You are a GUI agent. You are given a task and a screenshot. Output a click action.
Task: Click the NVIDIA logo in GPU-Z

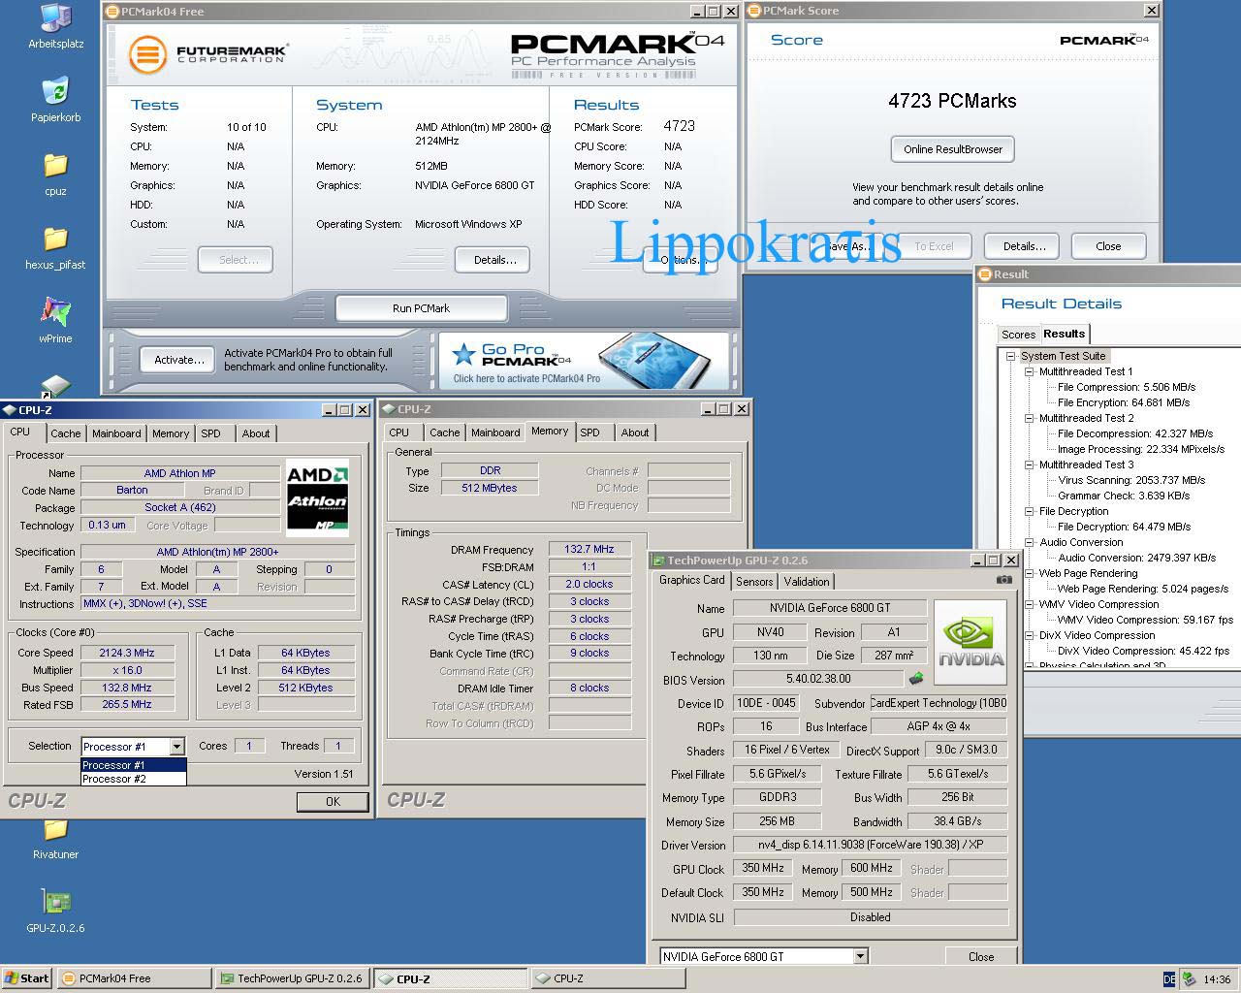click(x=971, y=641)
